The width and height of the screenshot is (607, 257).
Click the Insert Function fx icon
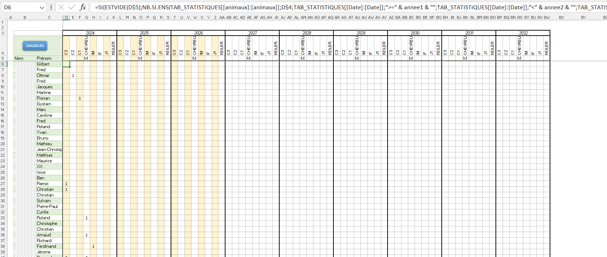(83, 7)
